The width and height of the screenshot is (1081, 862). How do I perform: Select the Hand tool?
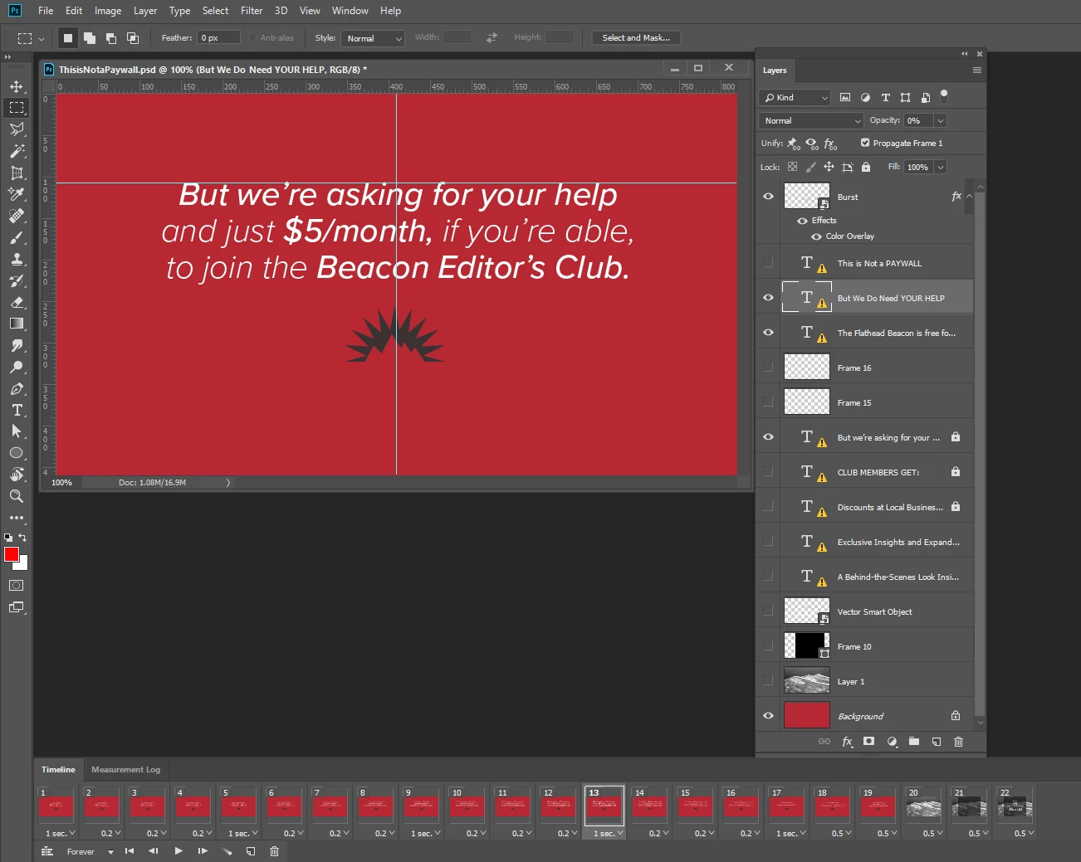click(17, 475)
